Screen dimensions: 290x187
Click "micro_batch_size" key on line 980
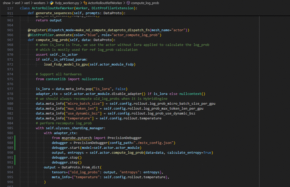click(84, 103)
